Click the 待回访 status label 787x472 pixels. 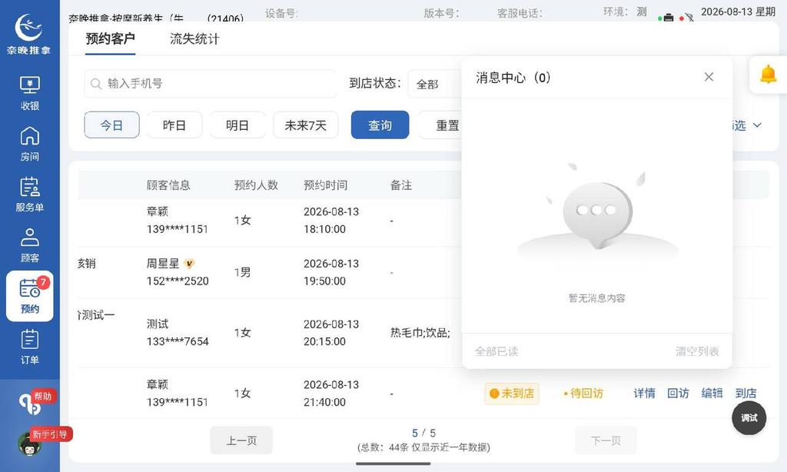pyautogui.click(x=583, y=393)
